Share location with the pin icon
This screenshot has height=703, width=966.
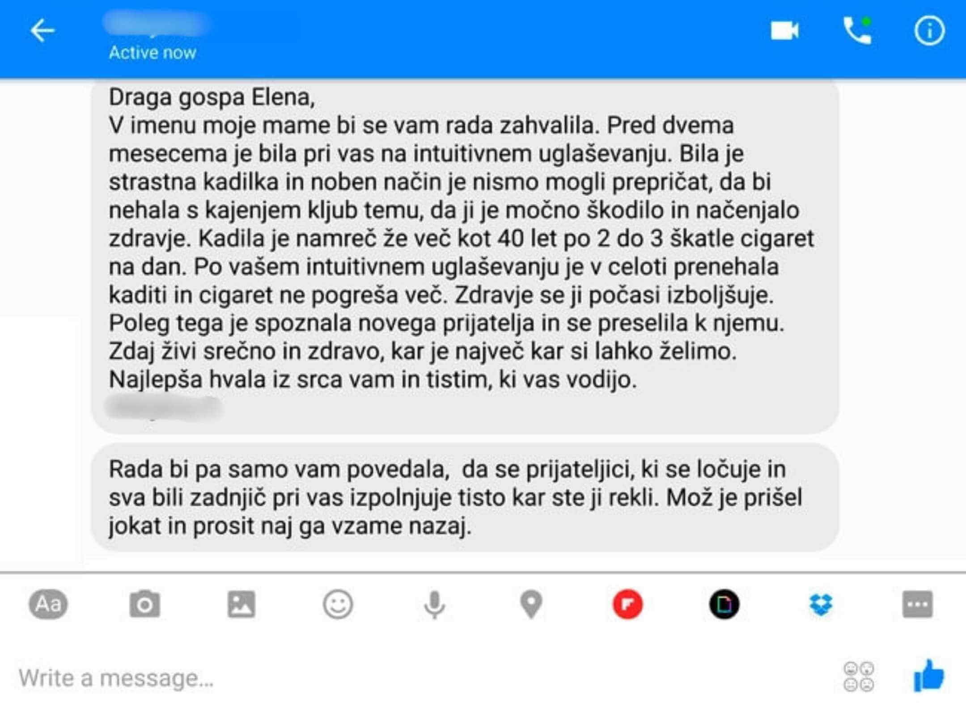(x=531, y=604)
